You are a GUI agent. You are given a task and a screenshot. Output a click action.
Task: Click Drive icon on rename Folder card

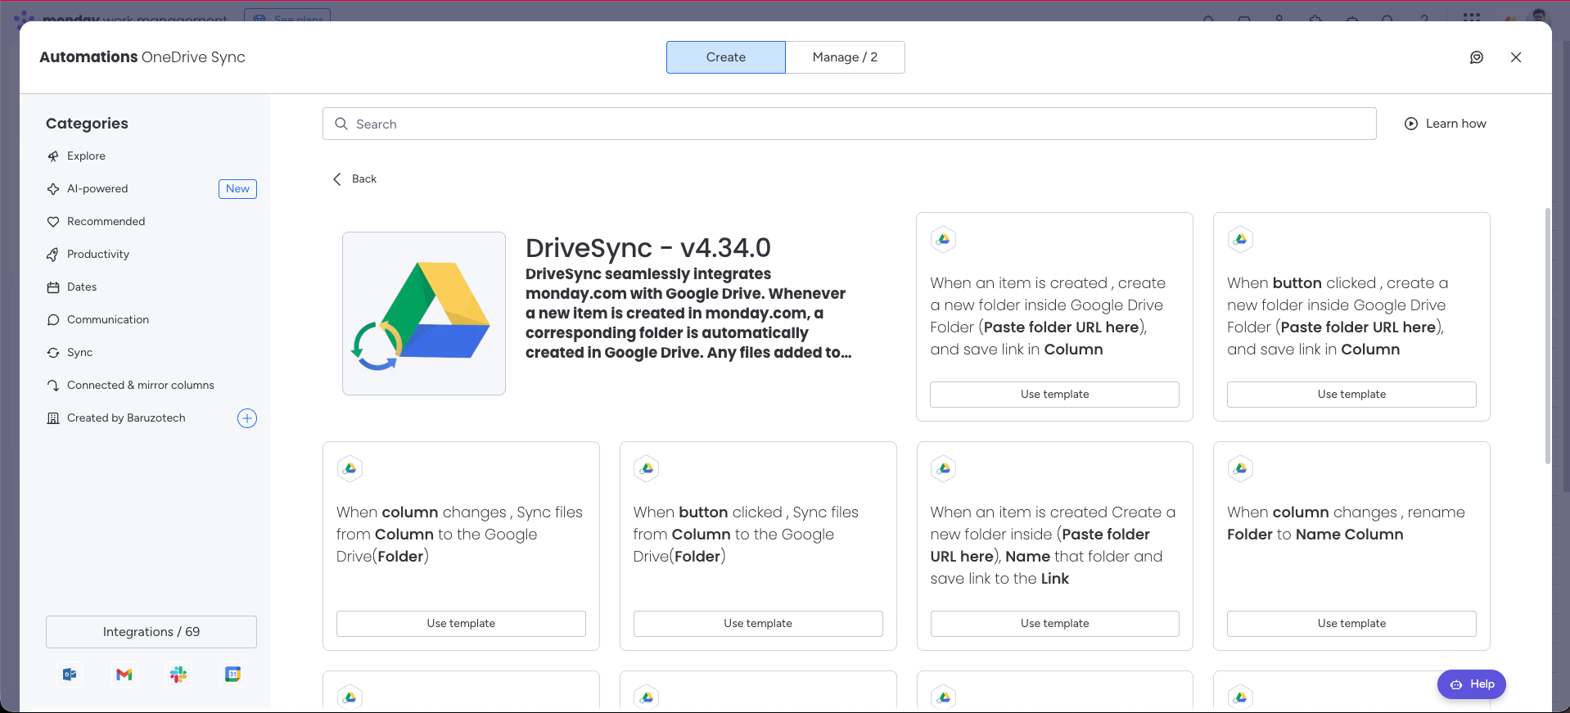tap(1240, 468)
